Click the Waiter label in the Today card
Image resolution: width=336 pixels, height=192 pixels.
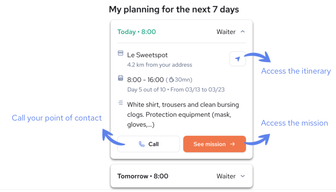pos(226,32)
